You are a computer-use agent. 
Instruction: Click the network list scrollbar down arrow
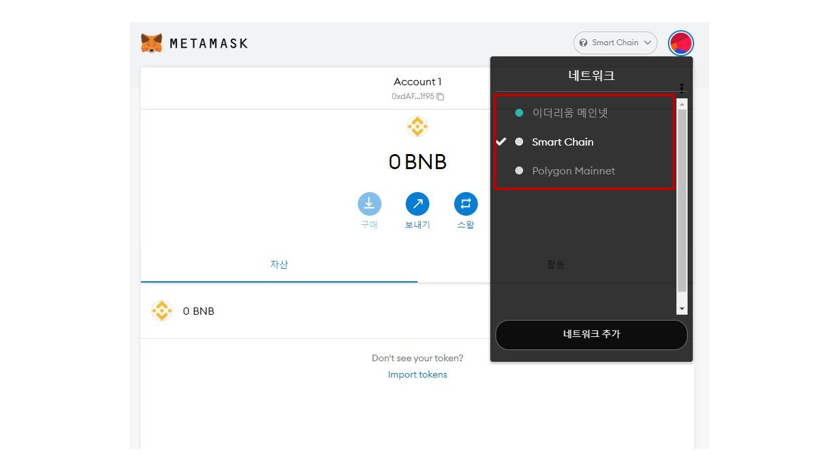point(682,309)
